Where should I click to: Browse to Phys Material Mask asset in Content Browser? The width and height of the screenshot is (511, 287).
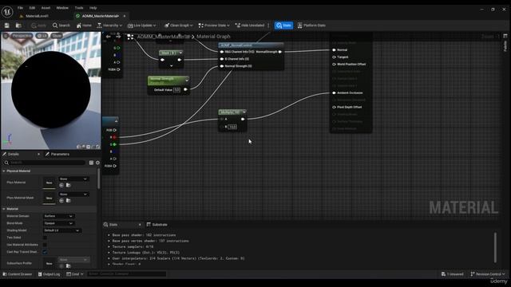pyautogui.click(x=69, y=200)
